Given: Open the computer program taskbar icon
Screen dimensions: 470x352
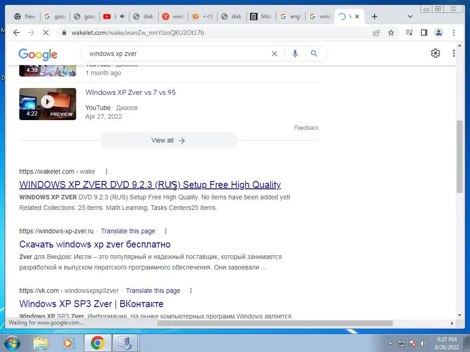Looking at the screenshot, I should [125, 343].
